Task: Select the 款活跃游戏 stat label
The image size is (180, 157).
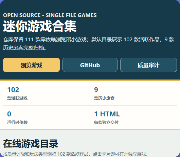Action: (17, 98)
